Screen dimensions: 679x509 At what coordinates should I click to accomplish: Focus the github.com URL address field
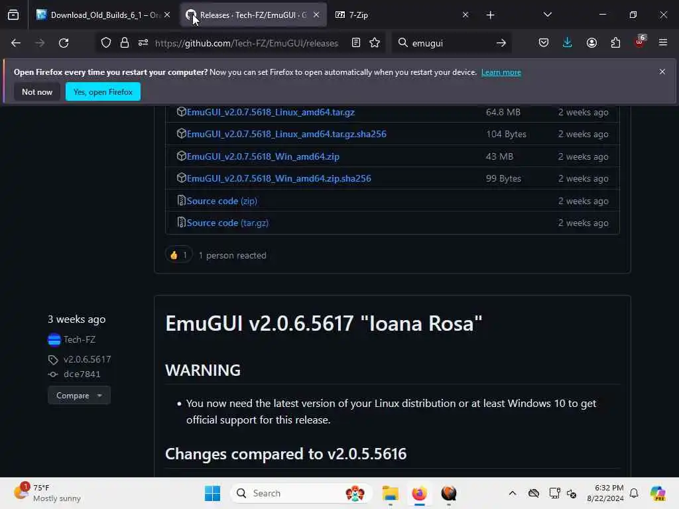[x=247, y=43]
